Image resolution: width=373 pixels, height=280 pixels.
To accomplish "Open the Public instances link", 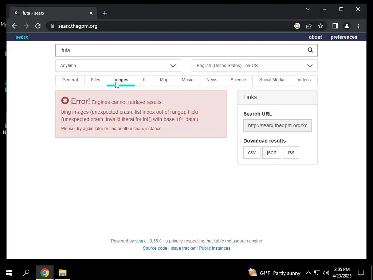I will click(x=215, y=248).
